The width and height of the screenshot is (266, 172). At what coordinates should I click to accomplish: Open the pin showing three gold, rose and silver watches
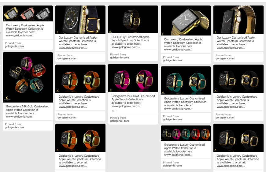pos(28,13)
